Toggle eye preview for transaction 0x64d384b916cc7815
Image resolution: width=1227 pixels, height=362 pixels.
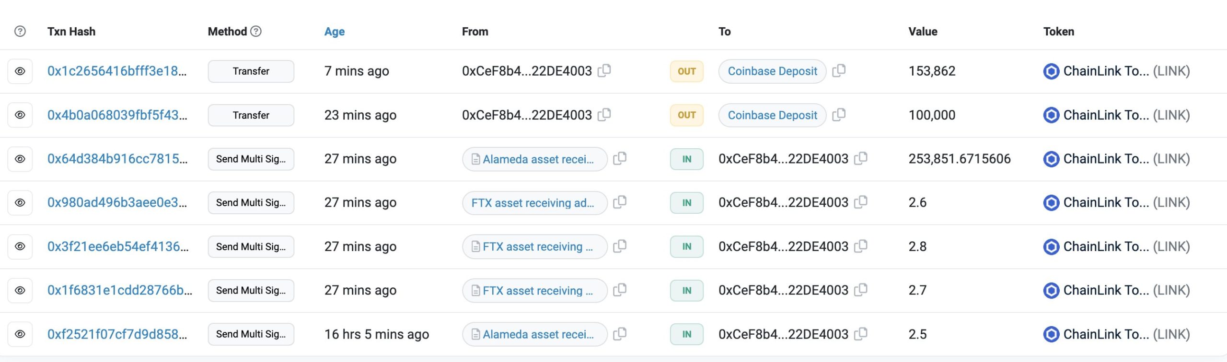pyautogui.click(x=20, y=159)
